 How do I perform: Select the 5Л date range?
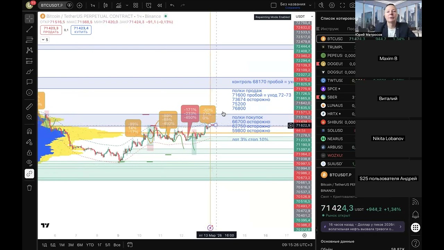(x=108, y=245)
